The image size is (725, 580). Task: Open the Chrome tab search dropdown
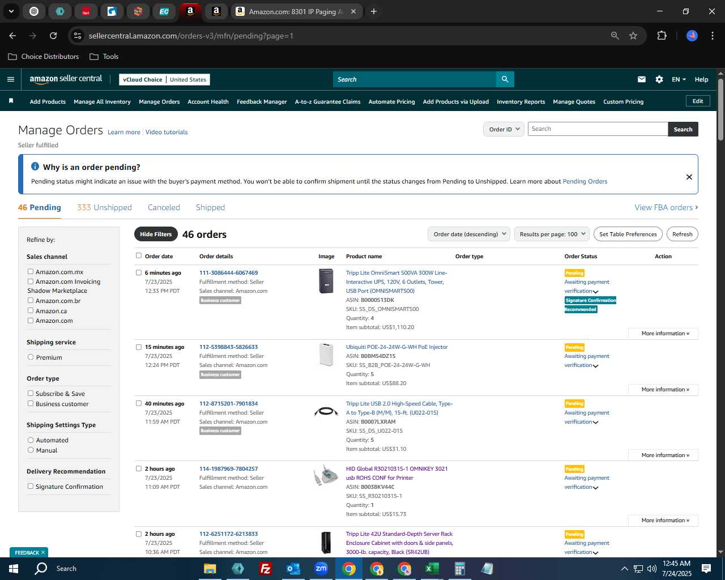[x=11, y=11]
